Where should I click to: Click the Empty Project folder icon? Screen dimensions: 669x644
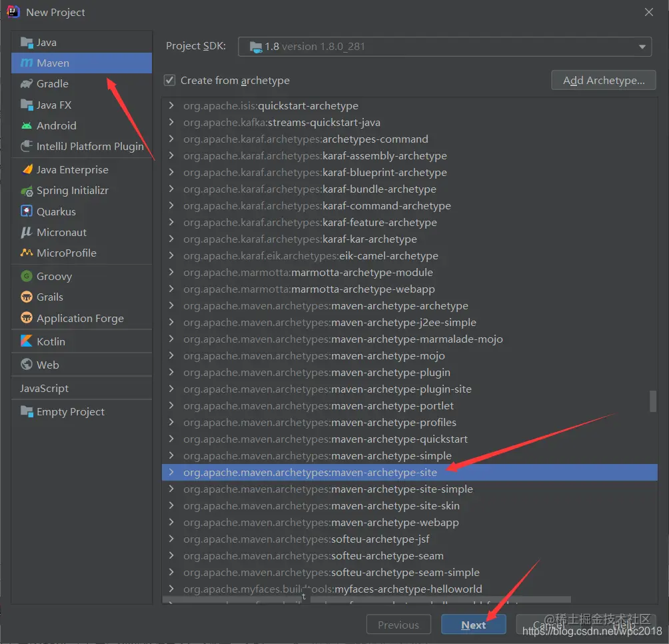click(x=27, y=412)
